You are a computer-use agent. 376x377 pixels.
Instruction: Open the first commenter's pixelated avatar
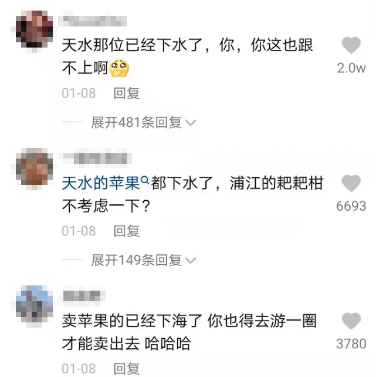pos(34,29)
